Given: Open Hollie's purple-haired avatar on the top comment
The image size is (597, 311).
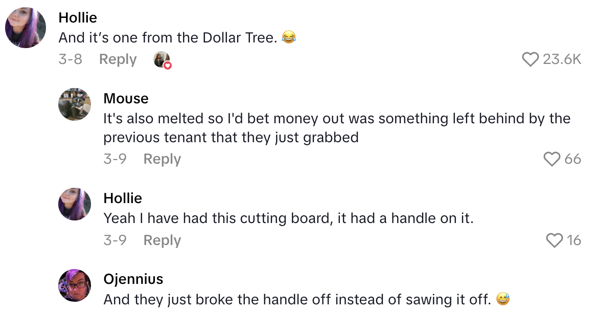Looking at the screenshot, I should pyautogui.click(x=26, y=28).
